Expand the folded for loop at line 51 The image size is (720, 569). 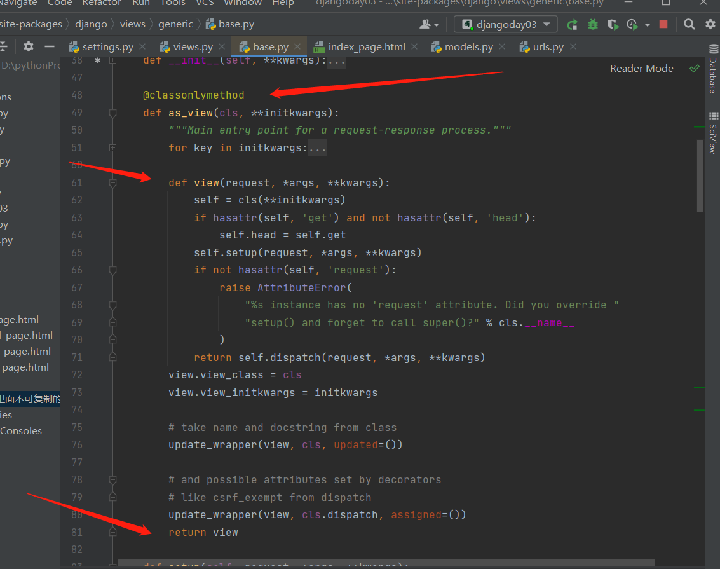(x=112, y=148)
